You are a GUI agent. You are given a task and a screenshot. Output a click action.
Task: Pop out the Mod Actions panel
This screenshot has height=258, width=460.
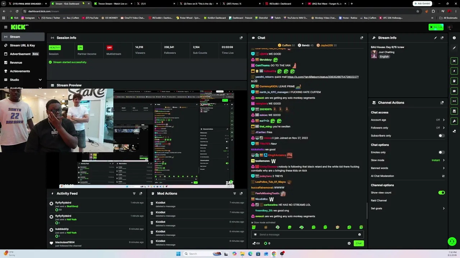click(241, 193)
